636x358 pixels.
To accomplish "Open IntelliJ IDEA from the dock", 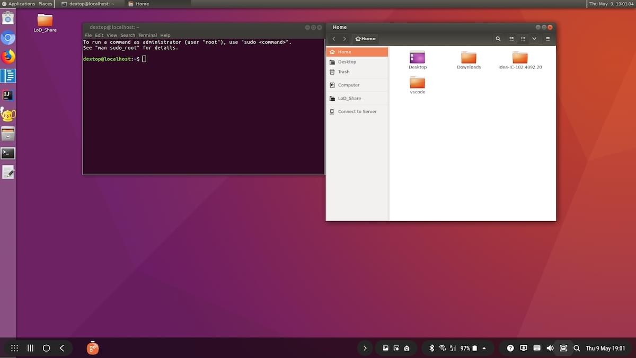I will 8,95.
